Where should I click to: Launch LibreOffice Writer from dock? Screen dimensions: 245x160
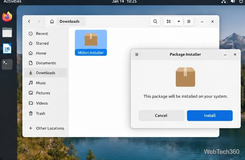click(x=7, y=48)
